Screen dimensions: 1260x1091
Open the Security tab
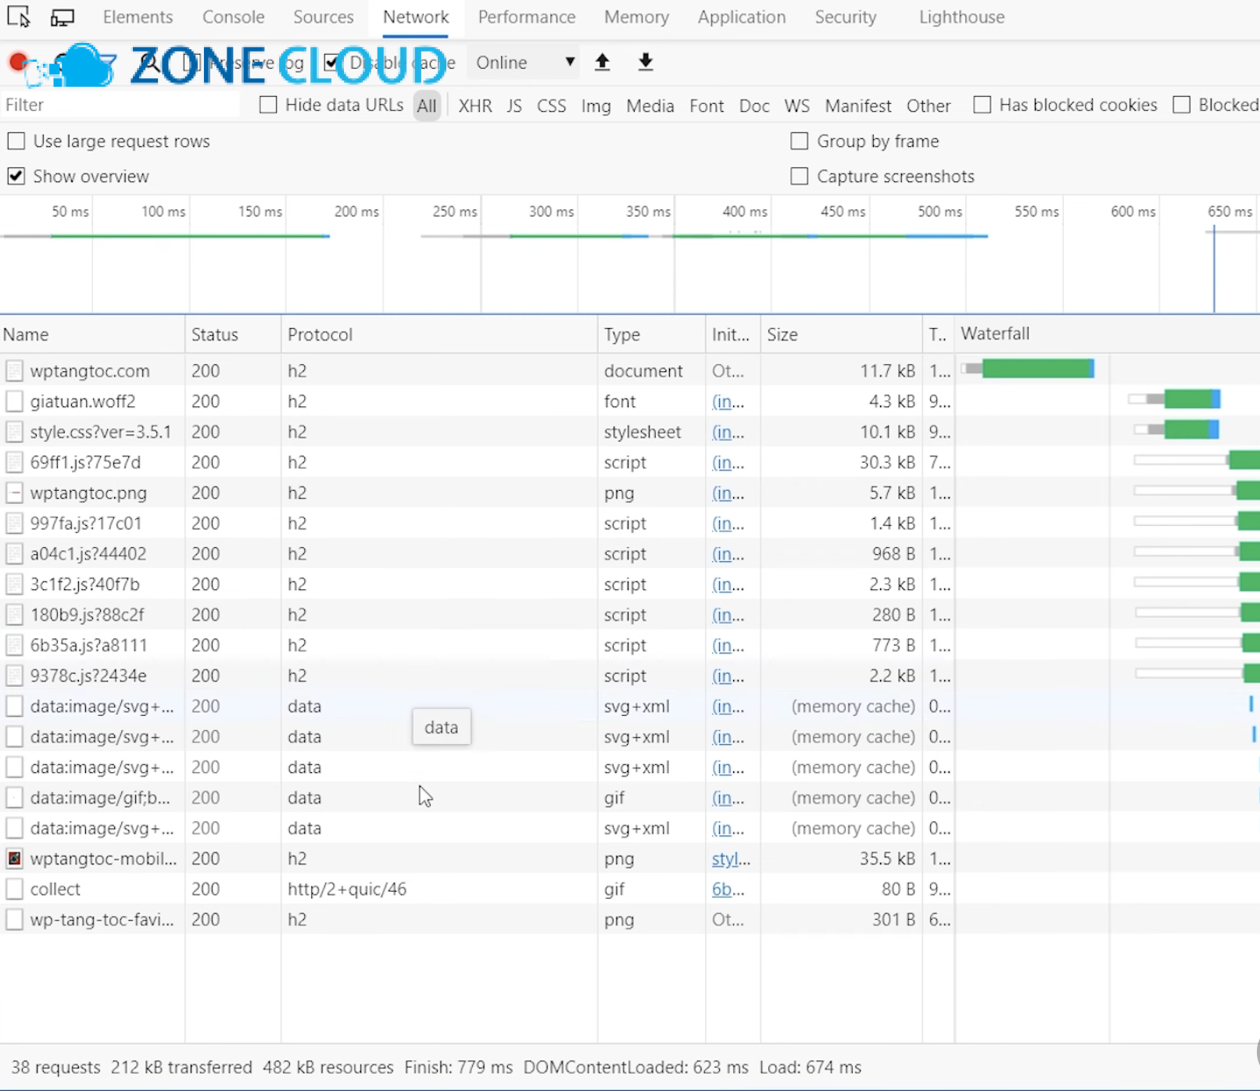[846, 16]
